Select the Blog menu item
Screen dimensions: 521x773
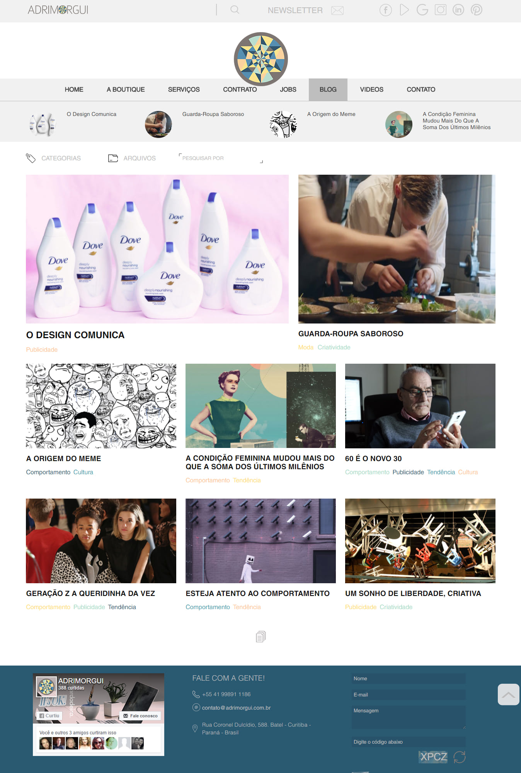(x=328, y=90)
